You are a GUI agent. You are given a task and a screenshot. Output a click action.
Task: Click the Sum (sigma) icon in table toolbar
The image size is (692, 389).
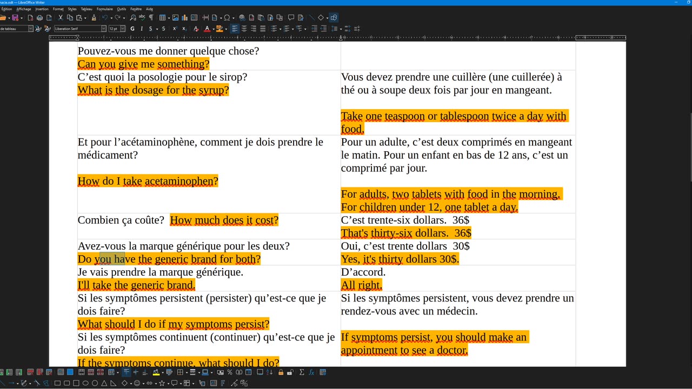(302, 372)
